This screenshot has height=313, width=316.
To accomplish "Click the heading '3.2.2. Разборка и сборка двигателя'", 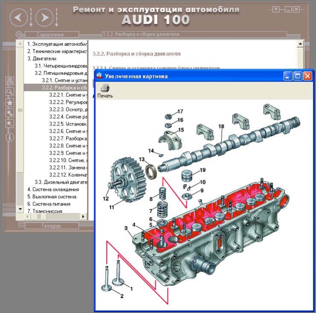I will click(x=136, y=54).
